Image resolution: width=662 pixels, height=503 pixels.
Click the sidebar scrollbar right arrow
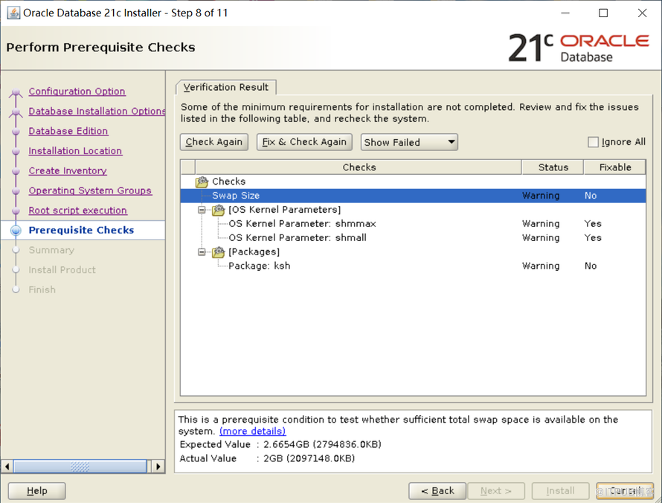point(158,467)
